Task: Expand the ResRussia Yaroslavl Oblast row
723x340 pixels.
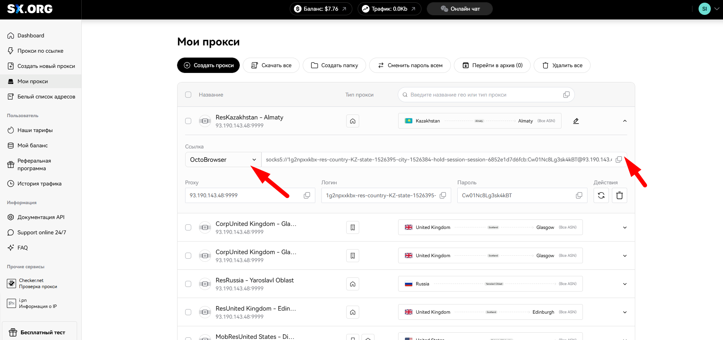Action: [625, 284]
